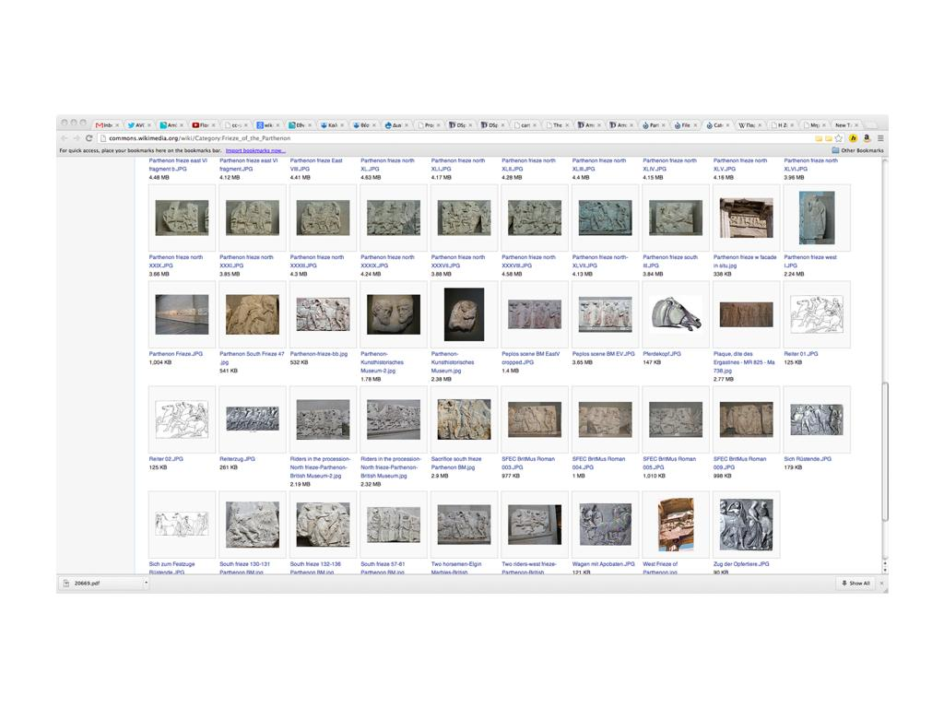Click Peplos scene BM EastV cropped link
Image resolution: width=944 pixels, height=708 pixels.
pos(530,359)
